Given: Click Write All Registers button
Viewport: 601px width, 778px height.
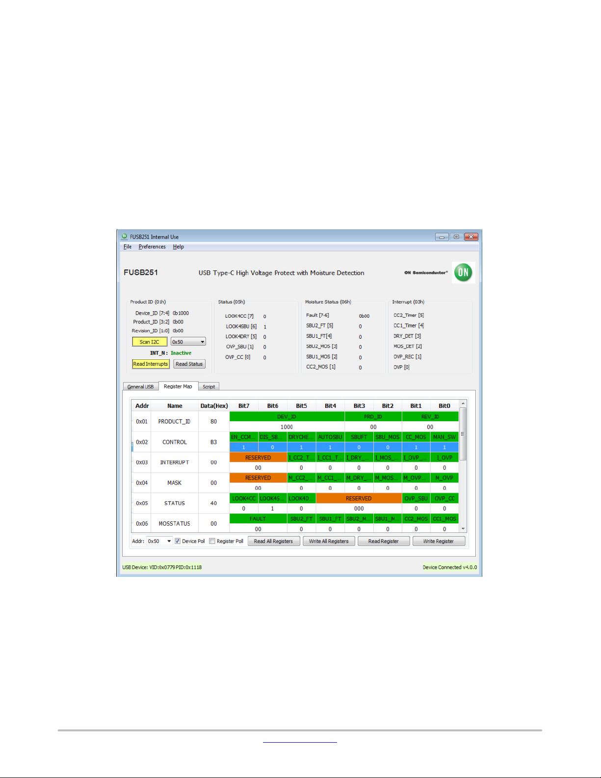Looking at the screenshot, I should click(x=329, y=541).
